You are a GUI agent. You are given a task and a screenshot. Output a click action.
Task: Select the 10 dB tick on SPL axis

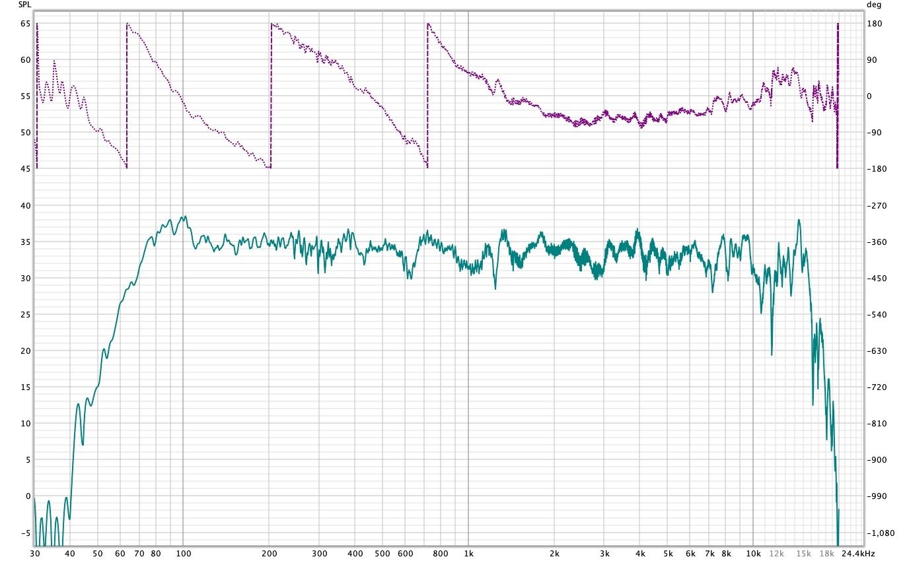click(x=26, y=424)
